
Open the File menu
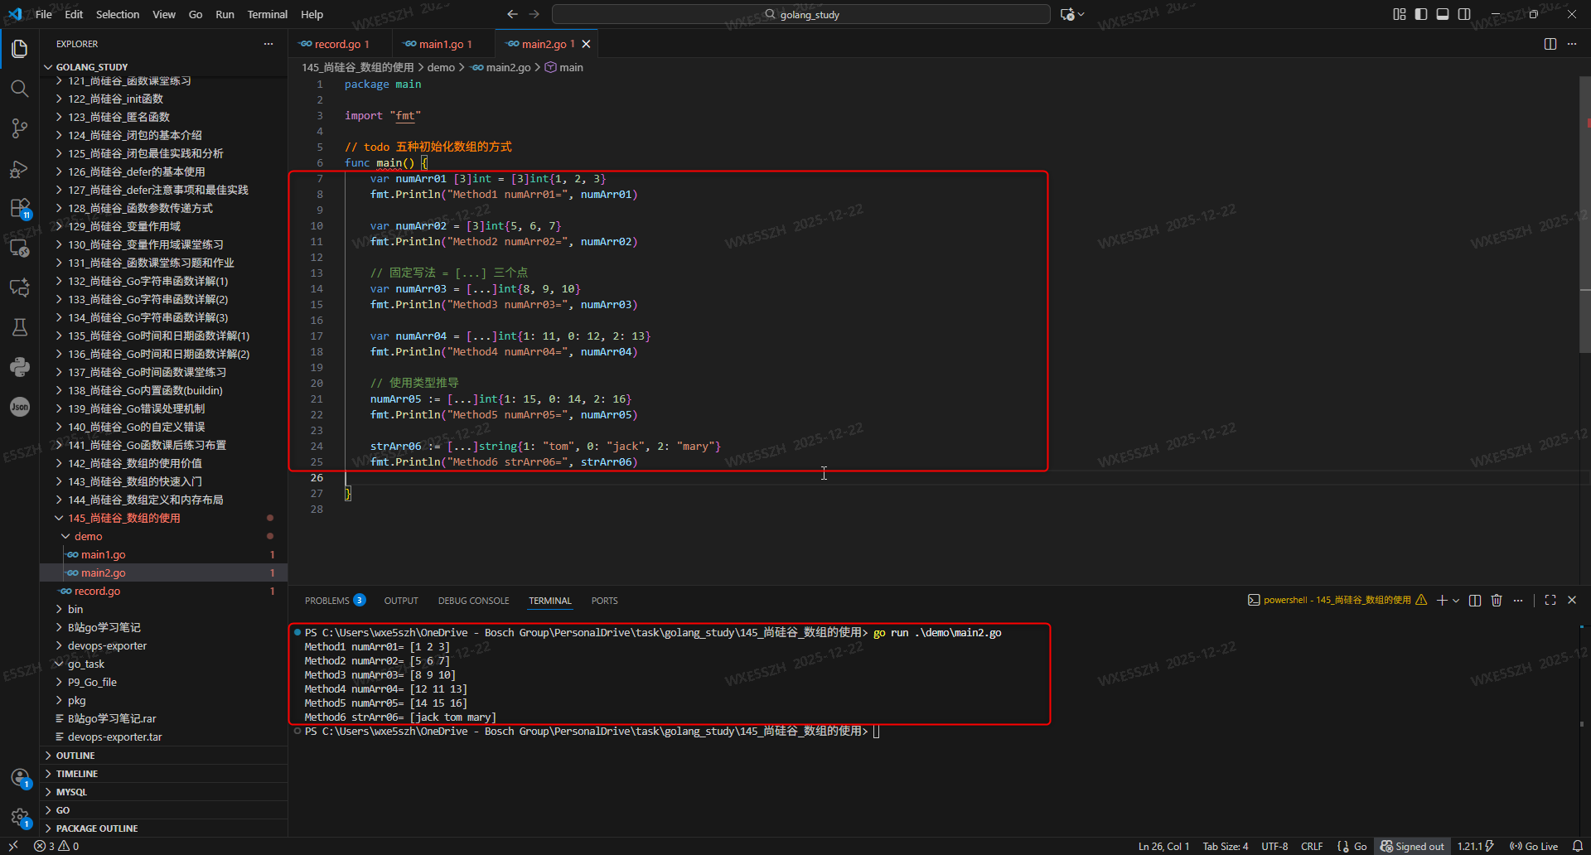tap(44, 14)
